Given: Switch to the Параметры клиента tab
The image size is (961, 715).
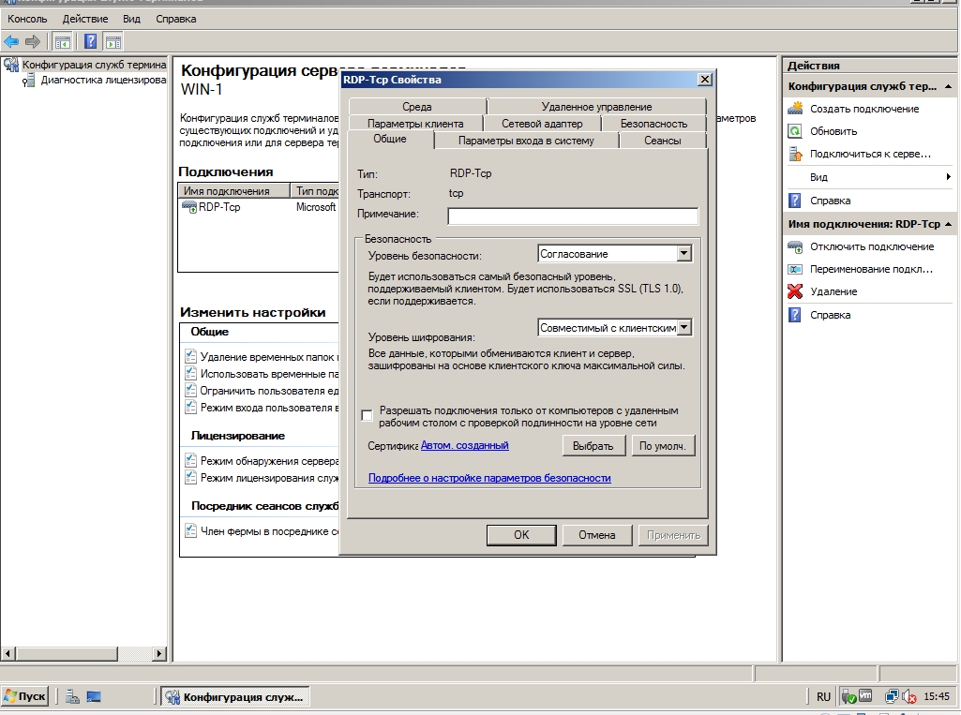Looking at the screenshot, I should coord(415,123).
